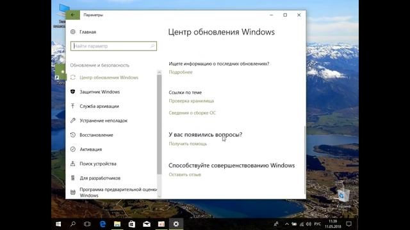Click the Главная home label
Image resolution: width=410 pixels, height=230 pixels.
coord(88,32)
